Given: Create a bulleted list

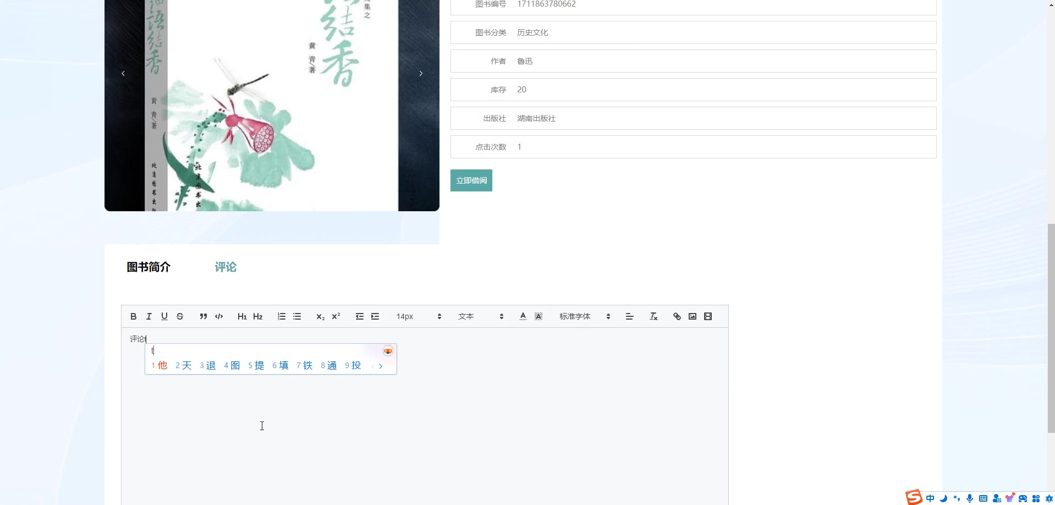Looking at the screenshot, I should pos(297,316).
